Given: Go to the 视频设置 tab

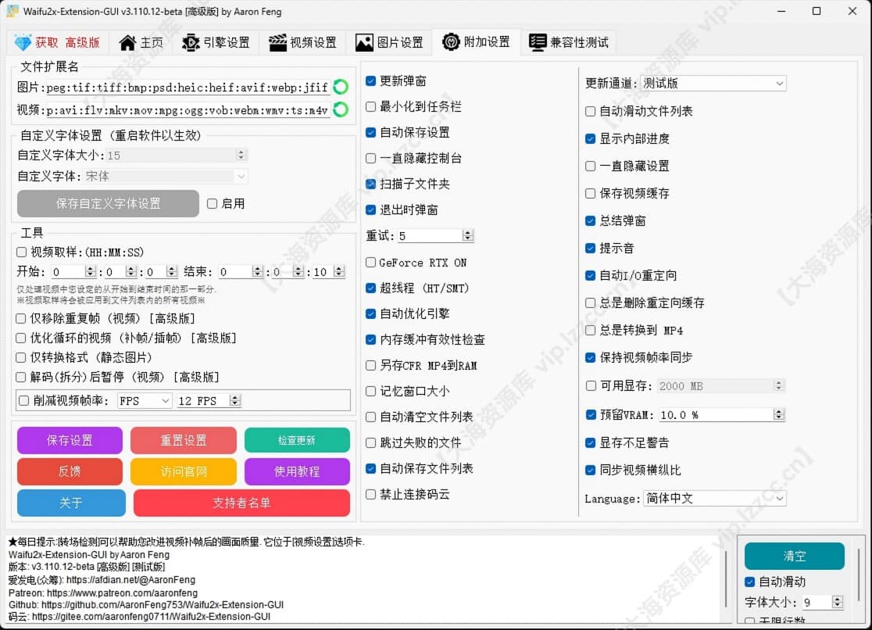Looking at the screenshot, I should coord(302,42).
